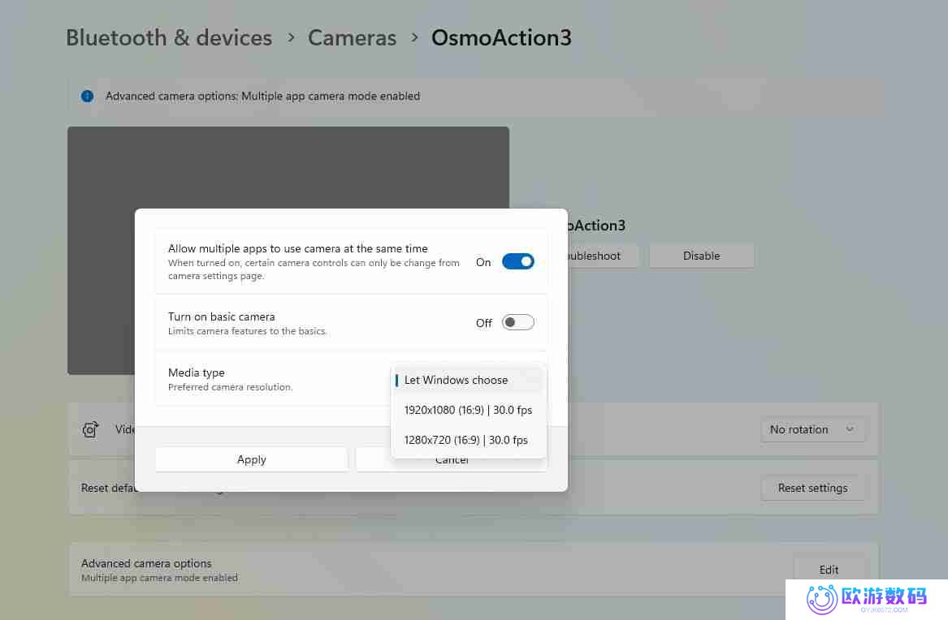Open Edit for Advanced camera options

[829, 570]
